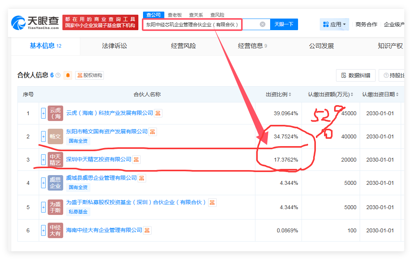Click the 云虎(海 company avatar

pos(55,113)
